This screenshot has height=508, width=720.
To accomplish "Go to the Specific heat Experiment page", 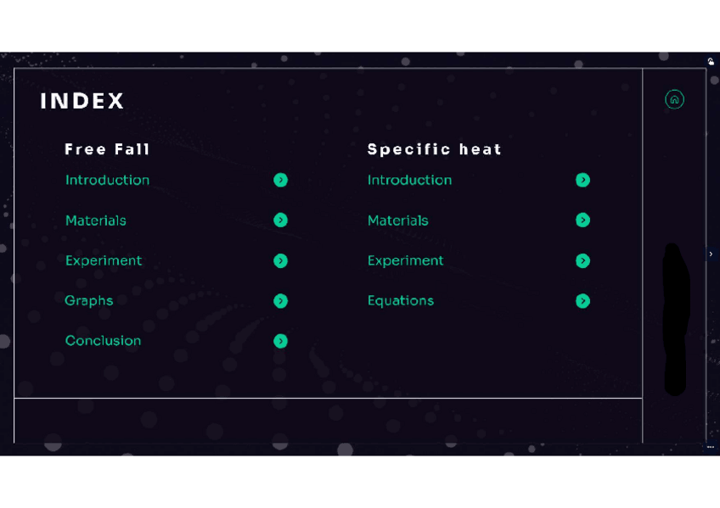I will [405, 260].
